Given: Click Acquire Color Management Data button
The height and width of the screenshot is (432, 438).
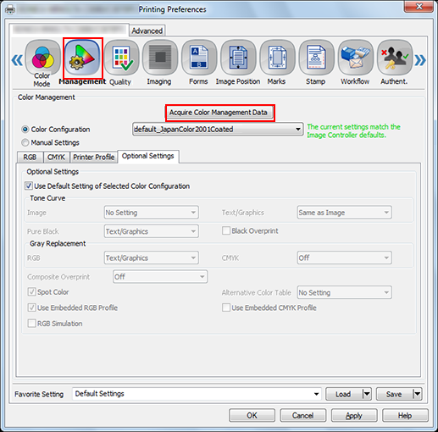Looking at the screenshot, I should click(218, 113).
